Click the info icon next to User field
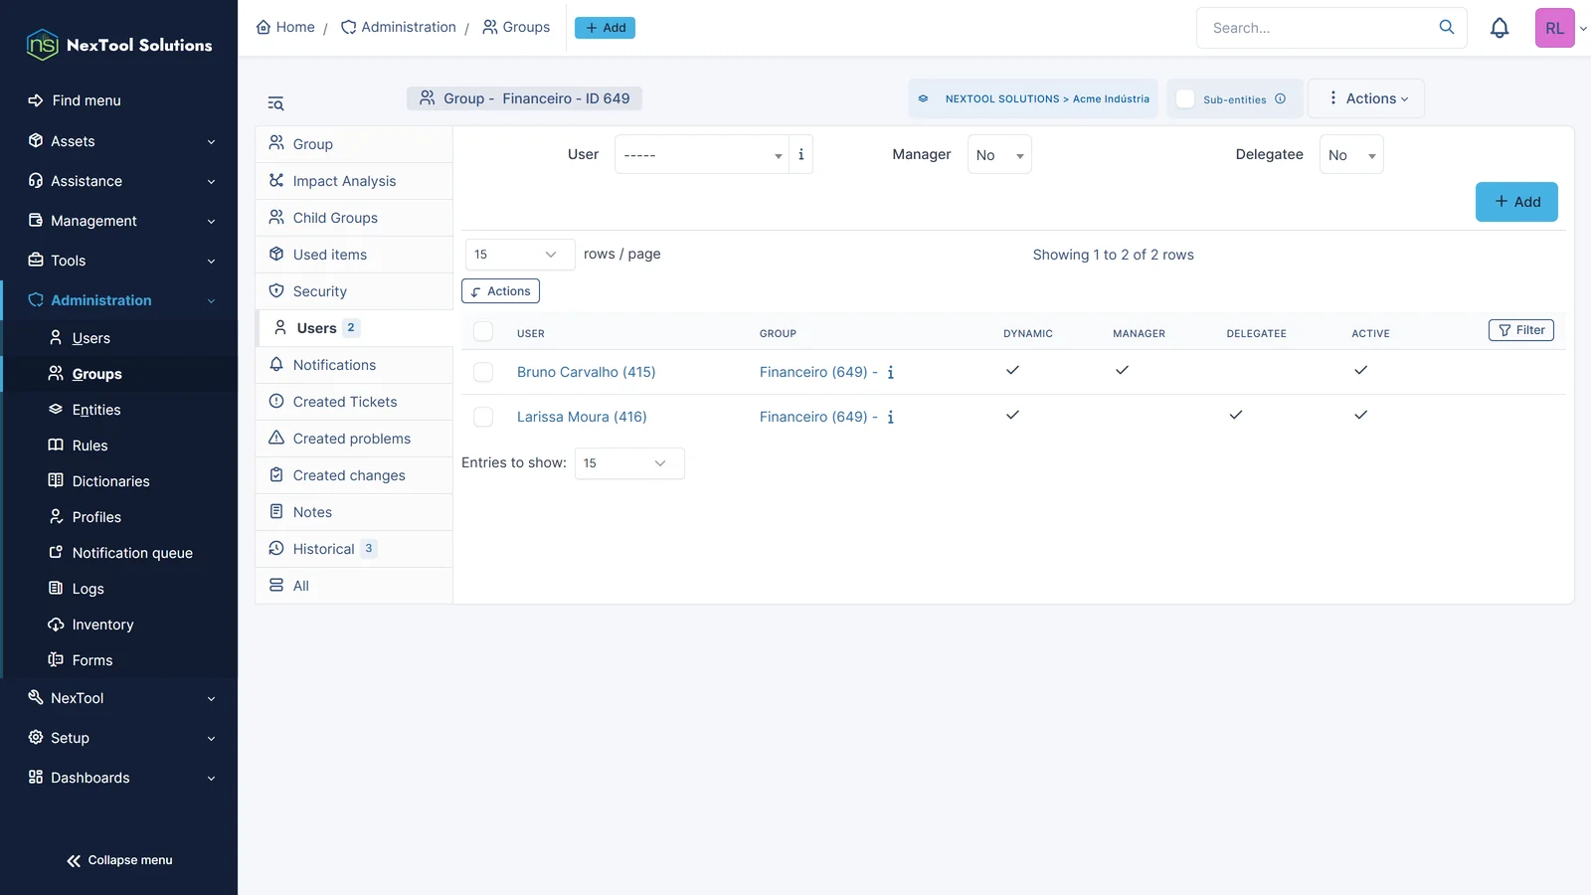This screenshot has height=895, width=1591. tap(800, 154)
